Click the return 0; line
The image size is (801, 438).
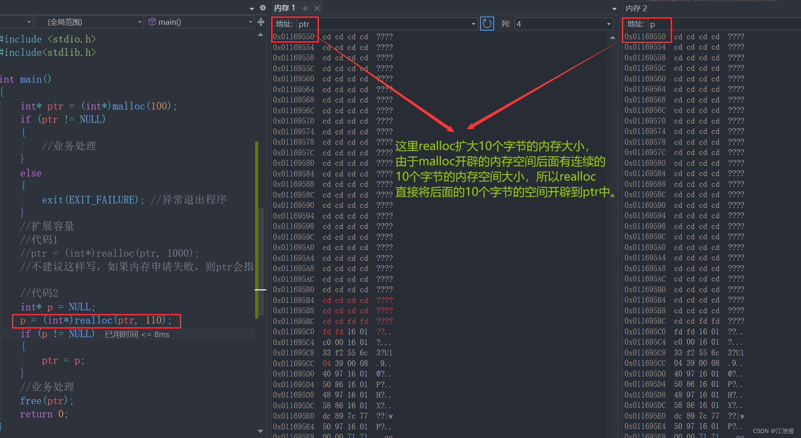44,414
